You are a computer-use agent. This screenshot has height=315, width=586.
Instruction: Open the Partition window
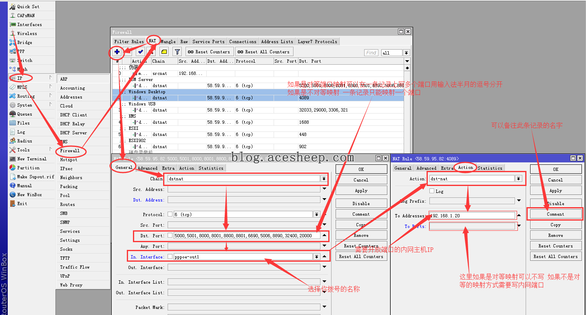28,168
